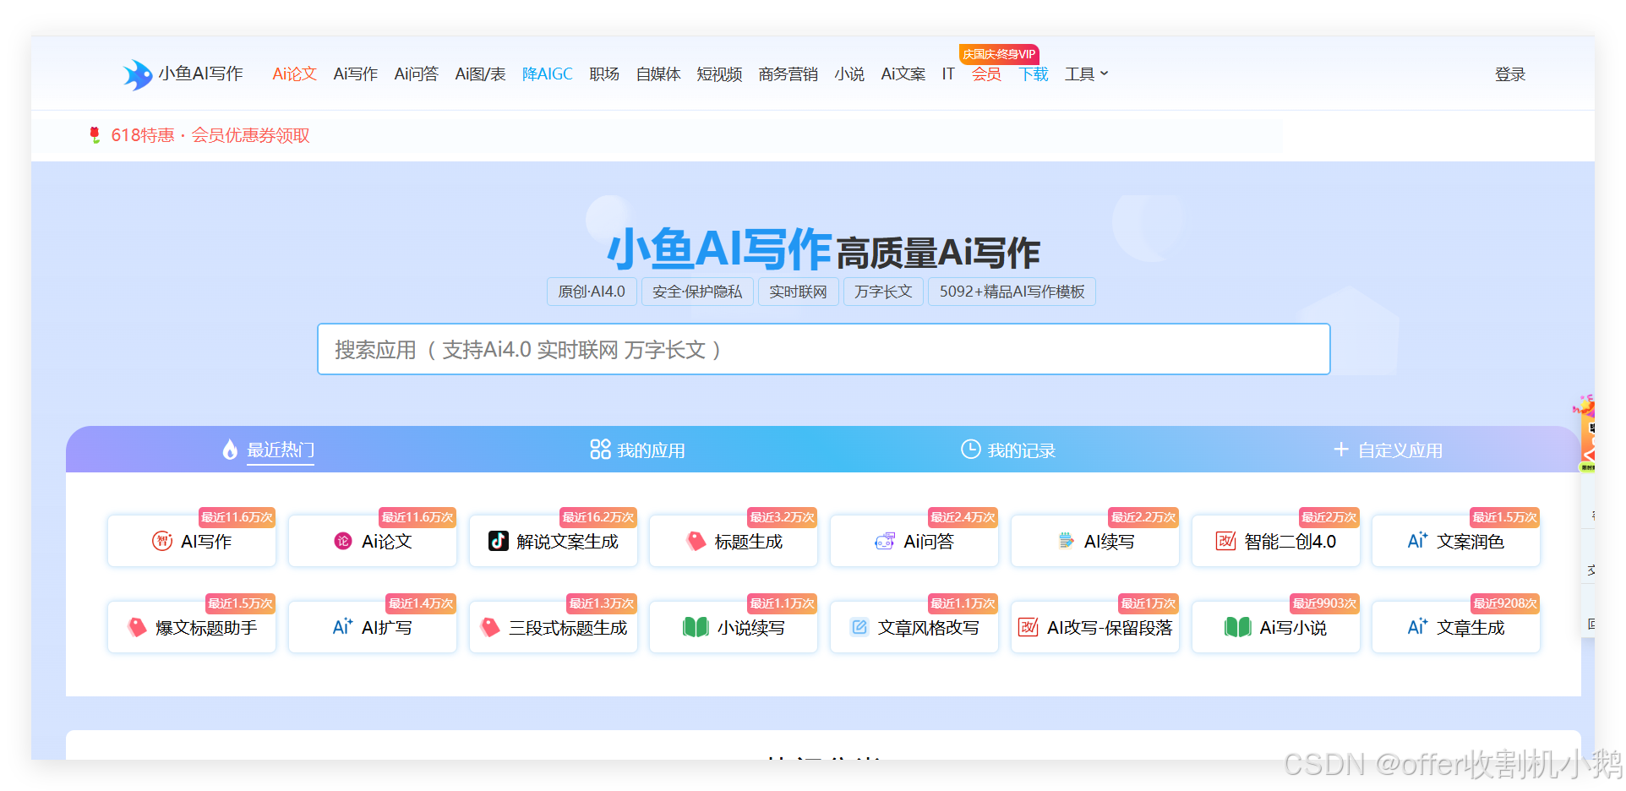This screenshot has width=1626, height=791.
Task: Click the Ai icon on 文章生成 card
Action: (1417, 626)
